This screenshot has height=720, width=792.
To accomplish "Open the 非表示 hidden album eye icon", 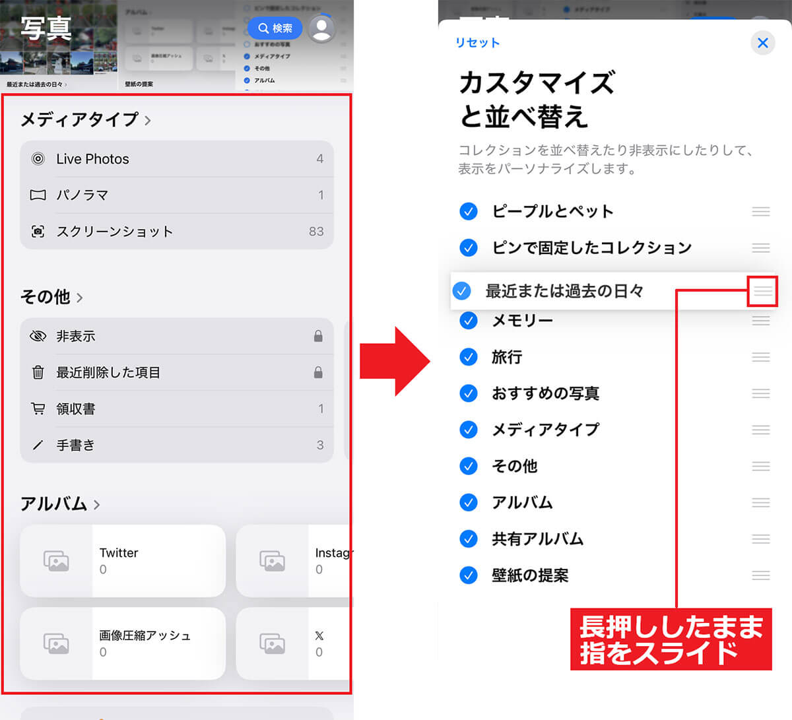I will [38, 337].
